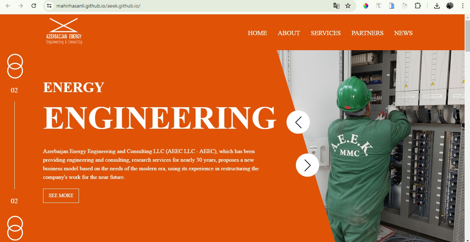The image size is (470, 242).
Task: Open the Chrome three-dot menu
Action: 462,6
